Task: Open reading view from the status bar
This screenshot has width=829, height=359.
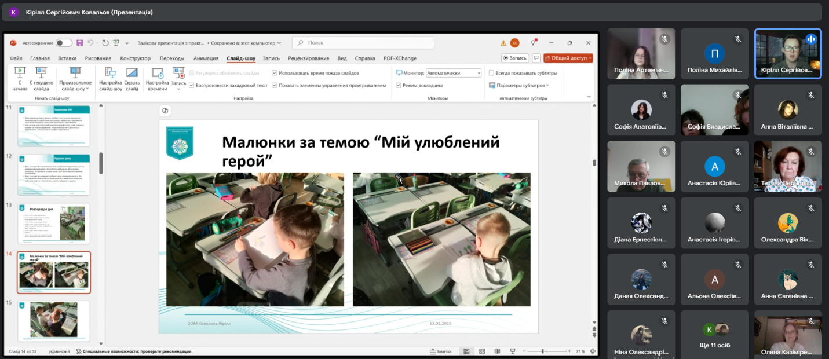Action: coord(496,351)
